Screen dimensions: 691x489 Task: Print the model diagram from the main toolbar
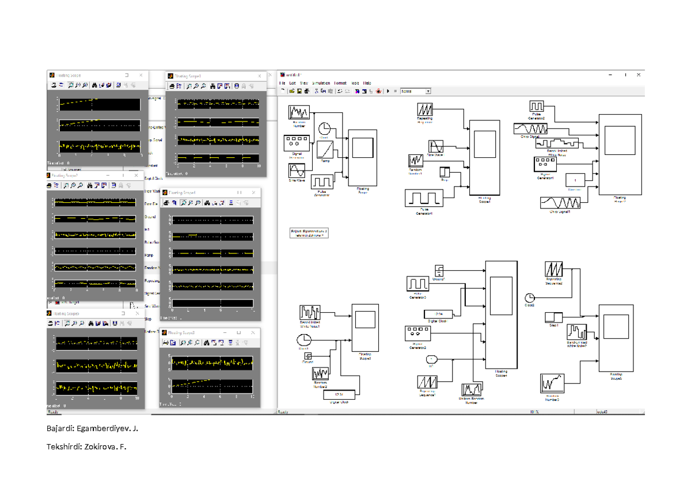[x=306, y=91]
